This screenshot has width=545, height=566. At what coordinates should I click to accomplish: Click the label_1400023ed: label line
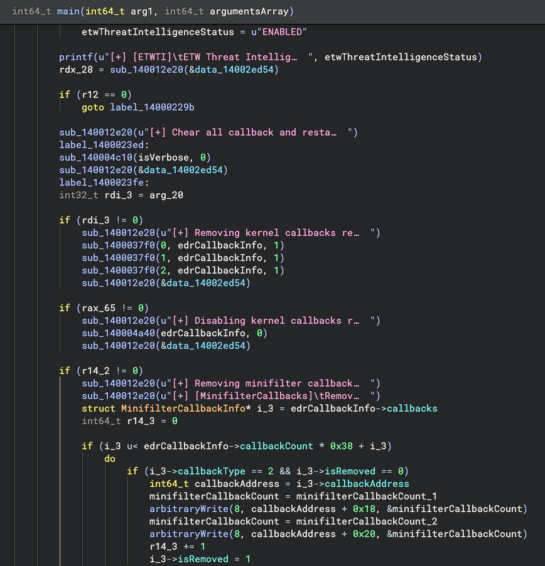point(104,145)
